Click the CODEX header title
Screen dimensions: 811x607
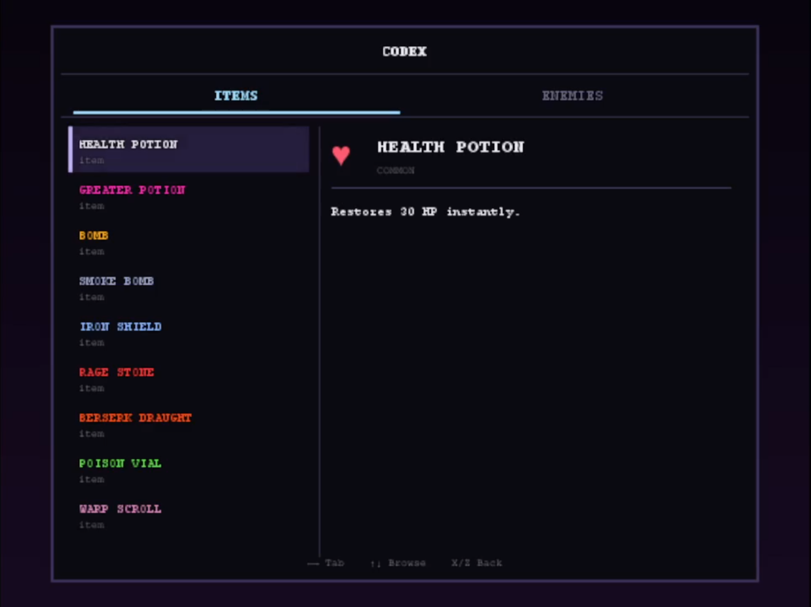[x=405, y=51]
